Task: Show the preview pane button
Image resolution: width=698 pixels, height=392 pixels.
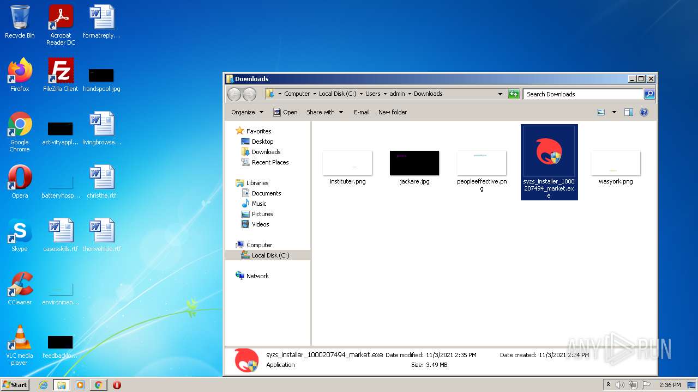Action: [628, 112]
